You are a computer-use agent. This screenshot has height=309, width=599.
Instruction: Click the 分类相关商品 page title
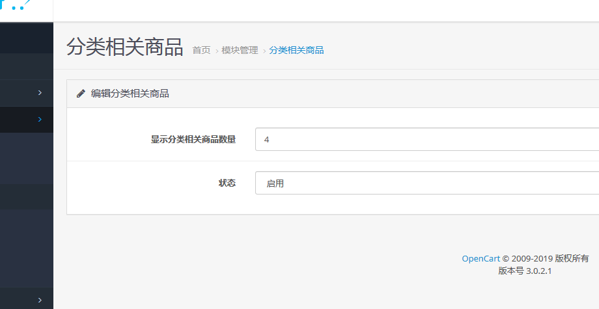(124, 47)
